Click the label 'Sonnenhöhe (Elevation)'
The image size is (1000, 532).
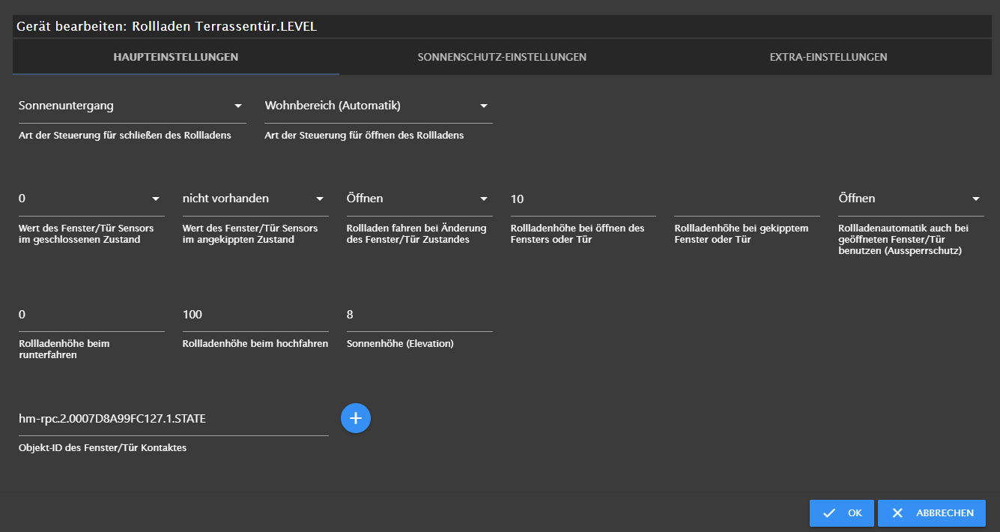click(x=400, y=344)
